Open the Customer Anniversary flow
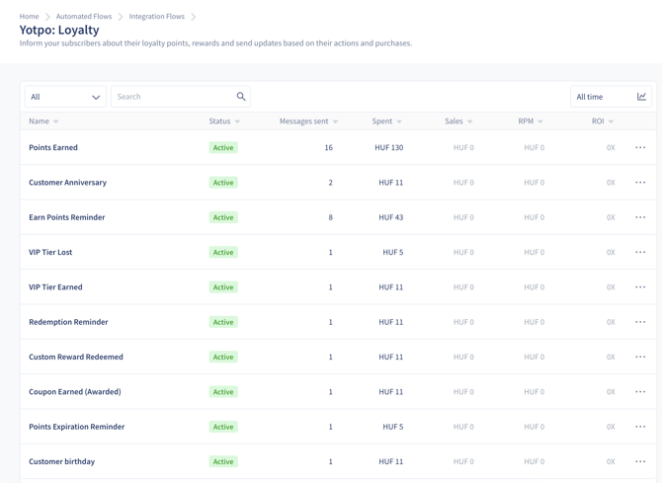Screen dimensions: 662x483 (x=67, y=183)
